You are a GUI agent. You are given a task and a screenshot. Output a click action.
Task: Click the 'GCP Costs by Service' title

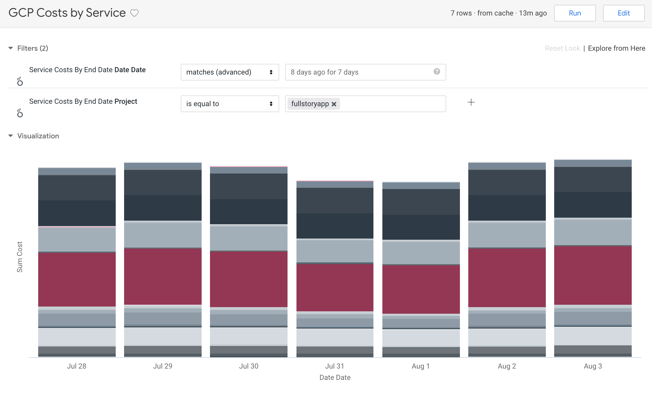67,13
